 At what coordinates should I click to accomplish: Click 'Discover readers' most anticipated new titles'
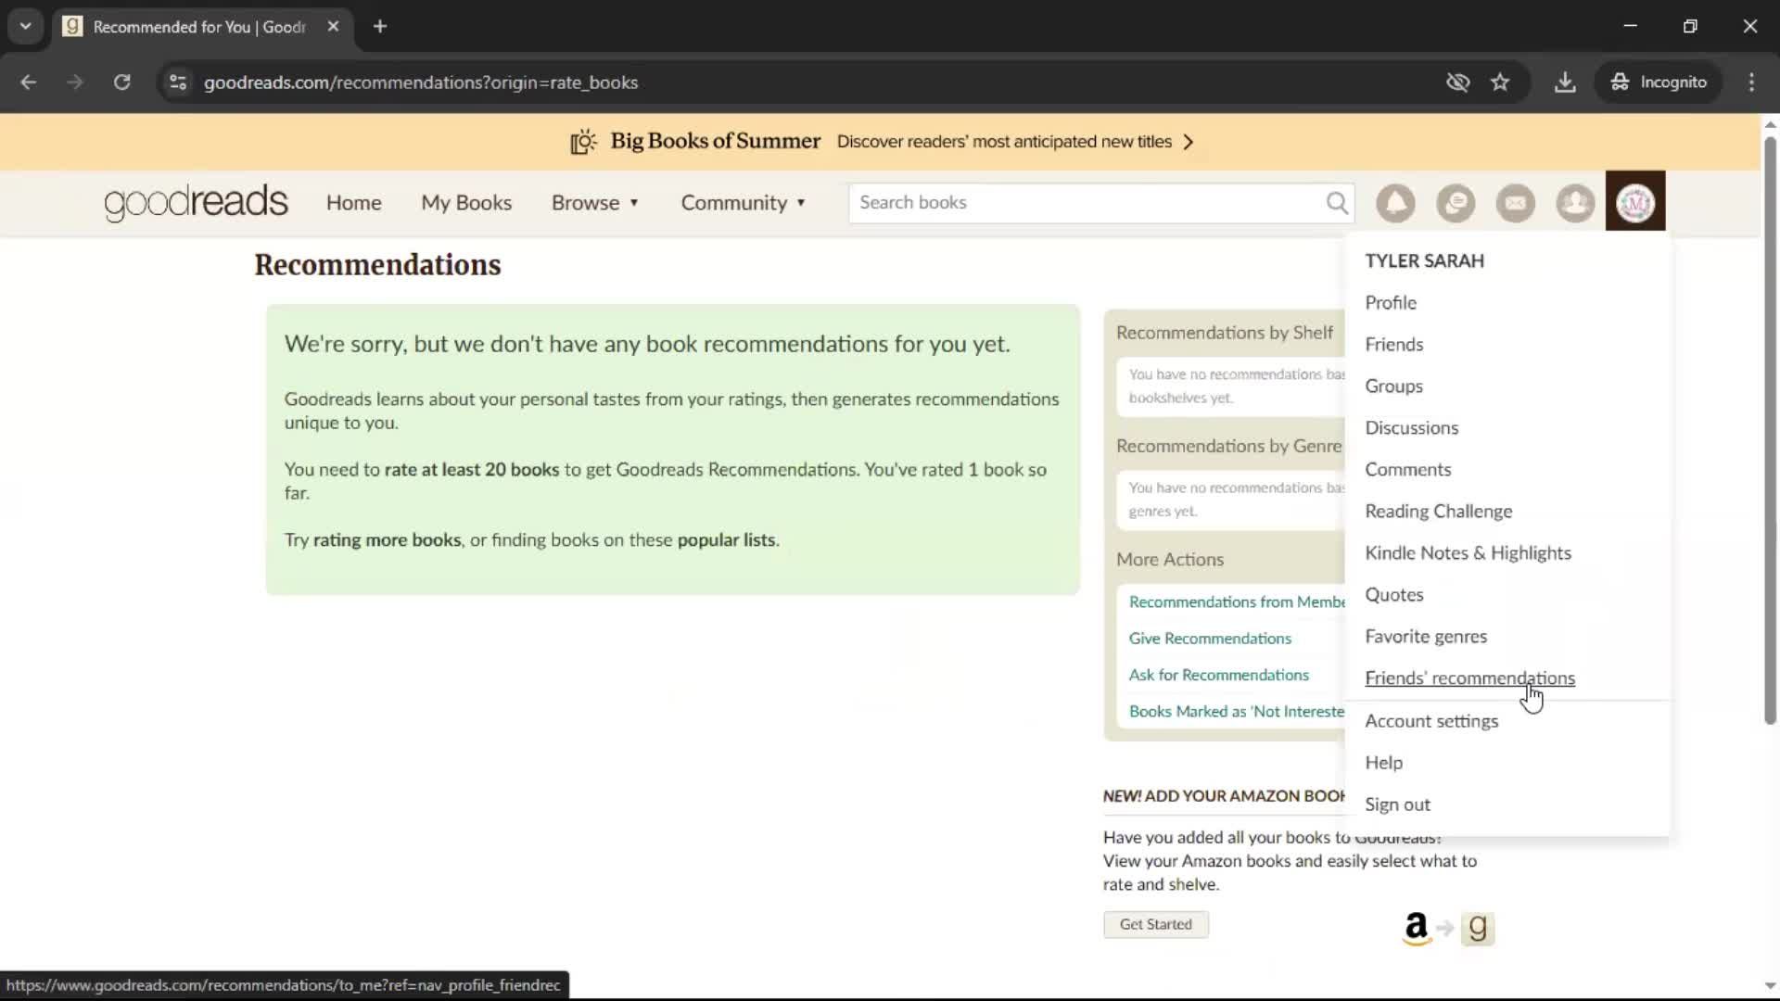click(1004, 142)
